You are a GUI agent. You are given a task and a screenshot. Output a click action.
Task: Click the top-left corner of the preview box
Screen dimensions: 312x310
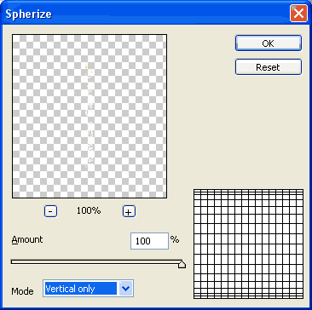click(x=13, y=35)
